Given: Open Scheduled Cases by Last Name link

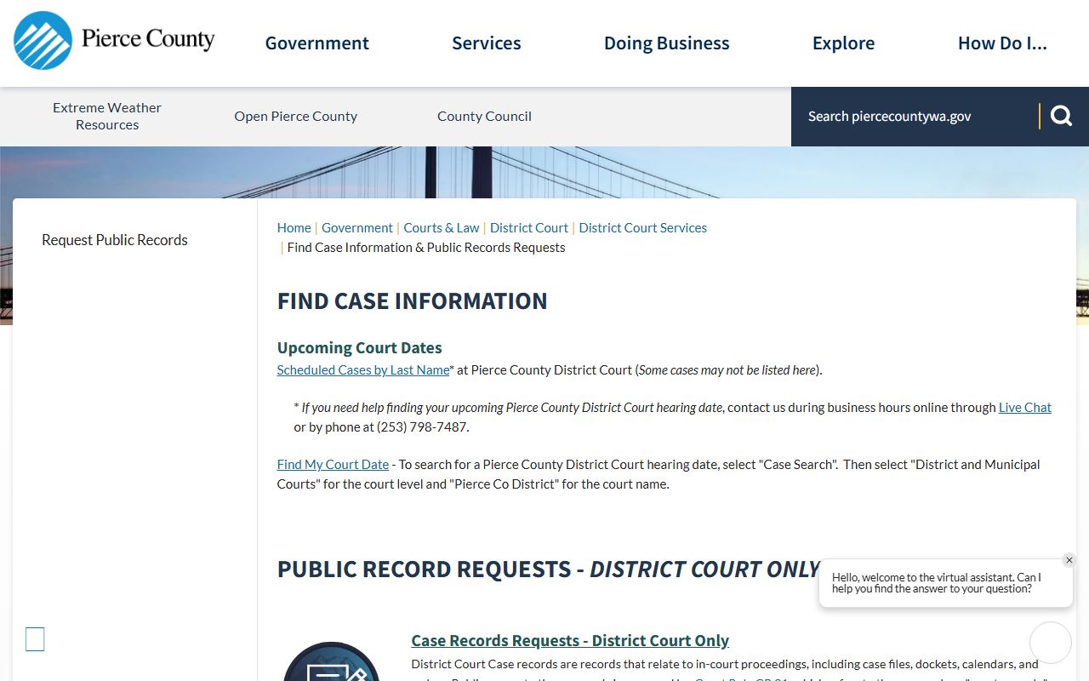Looking at the screenshot, I should [x=362, y=369].
